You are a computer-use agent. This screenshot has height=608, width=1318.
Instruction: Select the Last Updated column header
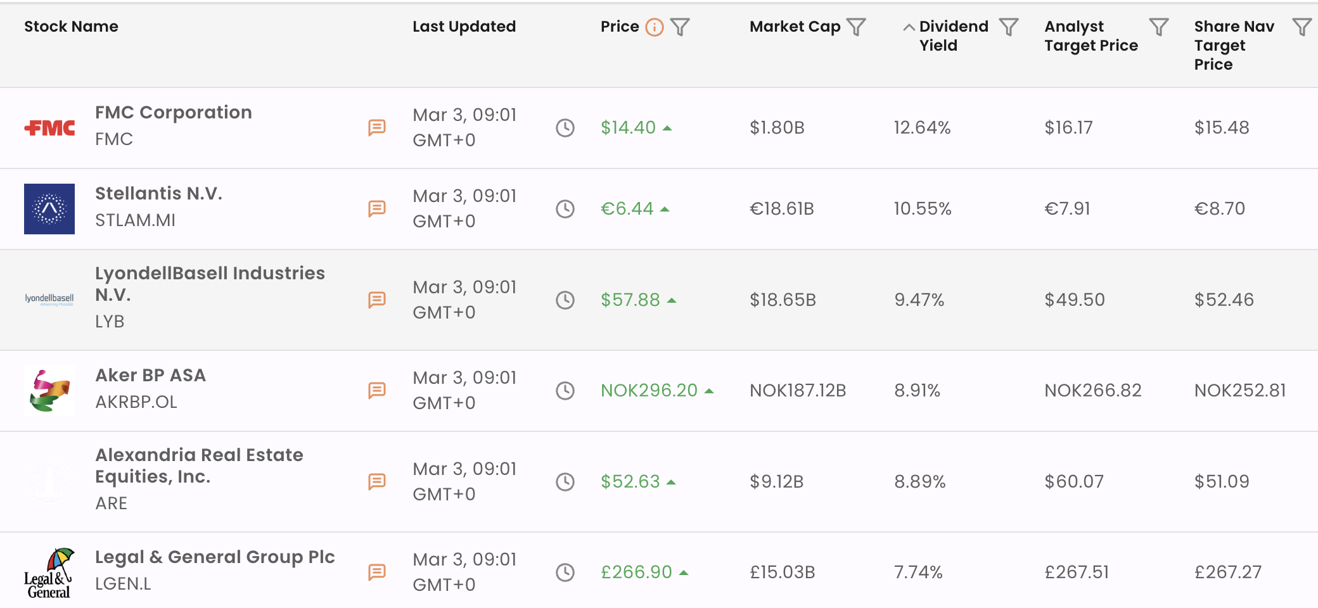coord(464,27)
